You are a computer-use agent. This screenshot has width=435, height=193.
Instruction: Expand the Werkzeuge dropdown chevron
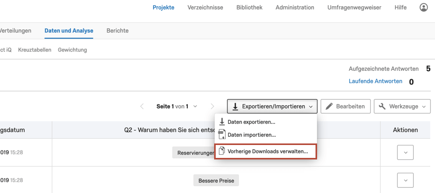pos(424,107)
